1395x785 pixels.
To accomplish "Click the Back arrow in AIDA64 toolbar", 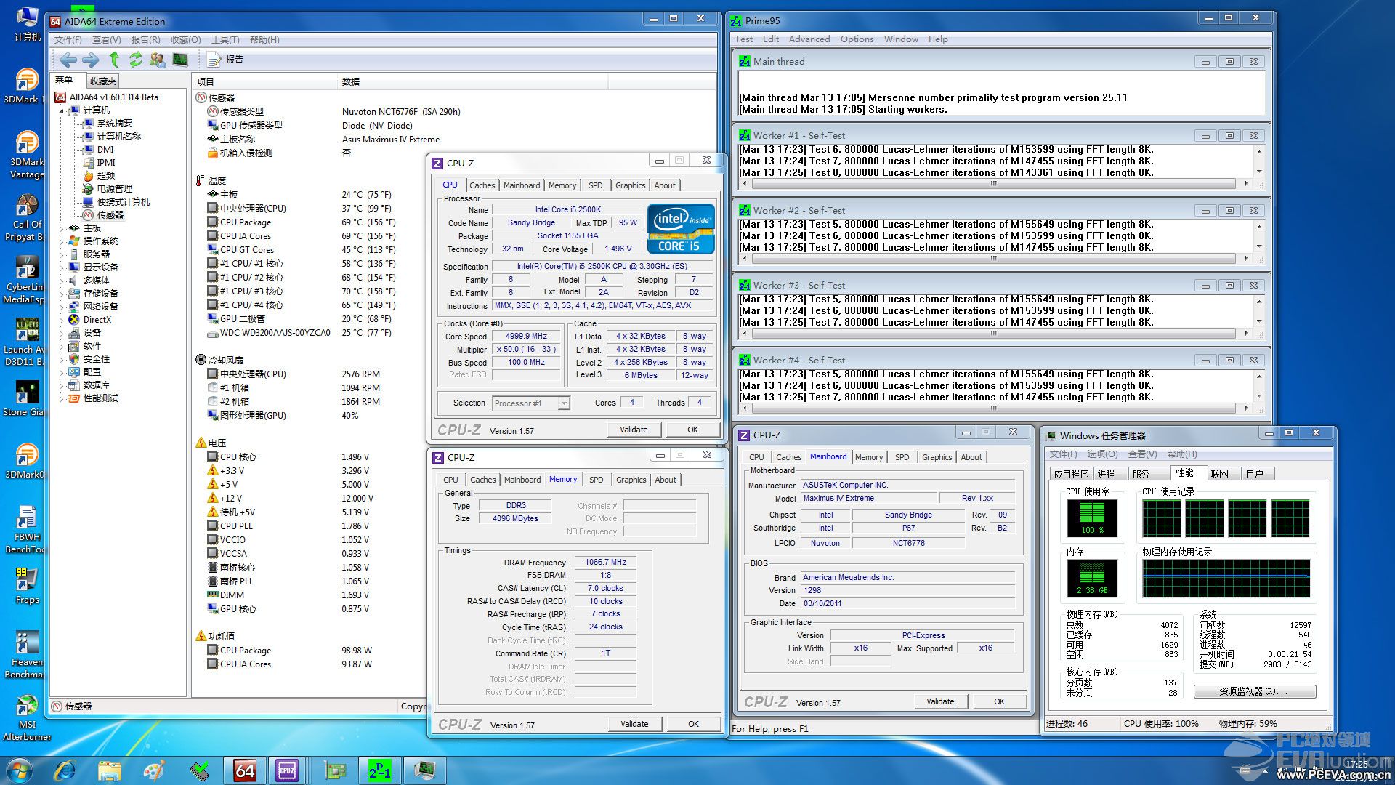I will point(68,60).
